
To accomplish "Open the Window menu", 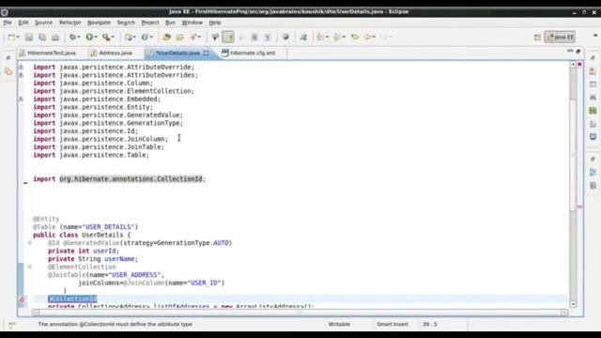I will click(x=192, y=23).
